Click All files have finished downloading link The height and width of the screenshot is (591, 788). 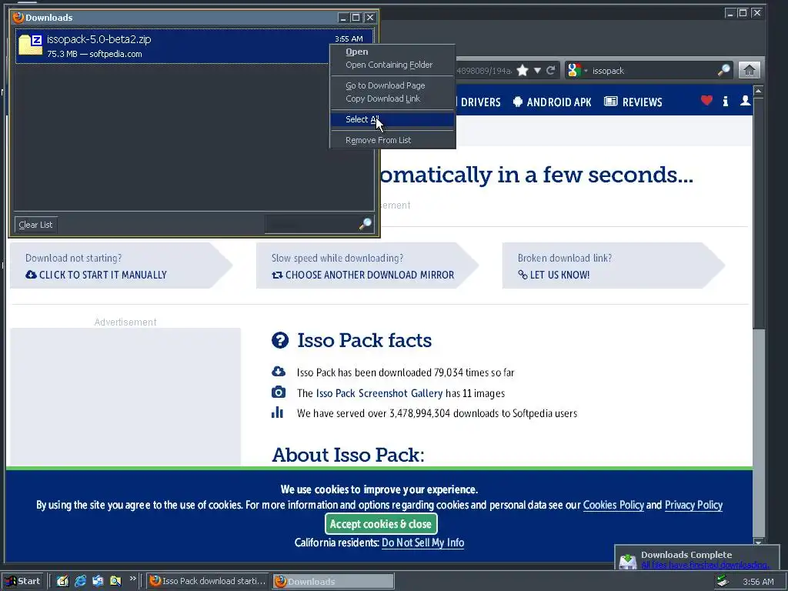coord(705,565)
